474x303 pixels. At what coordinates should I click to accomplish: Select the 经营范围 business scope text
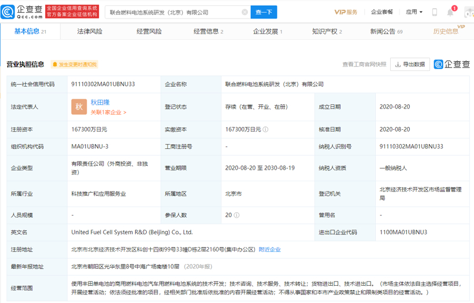click(267, 288)
